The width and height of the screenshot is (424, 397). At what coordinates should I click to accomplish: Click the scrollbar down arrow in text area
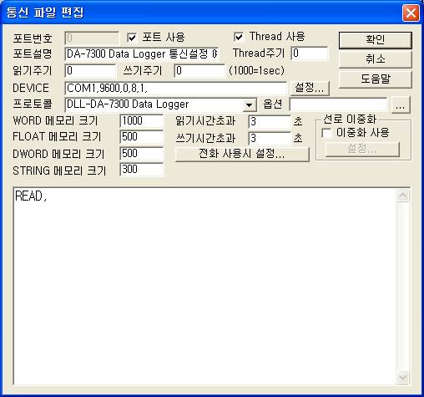[403, 378]
